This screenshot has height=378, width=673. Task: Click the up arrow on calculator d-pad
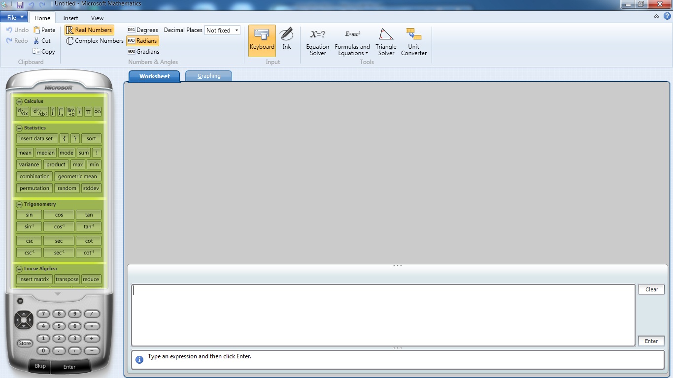(x=24, y=314)
